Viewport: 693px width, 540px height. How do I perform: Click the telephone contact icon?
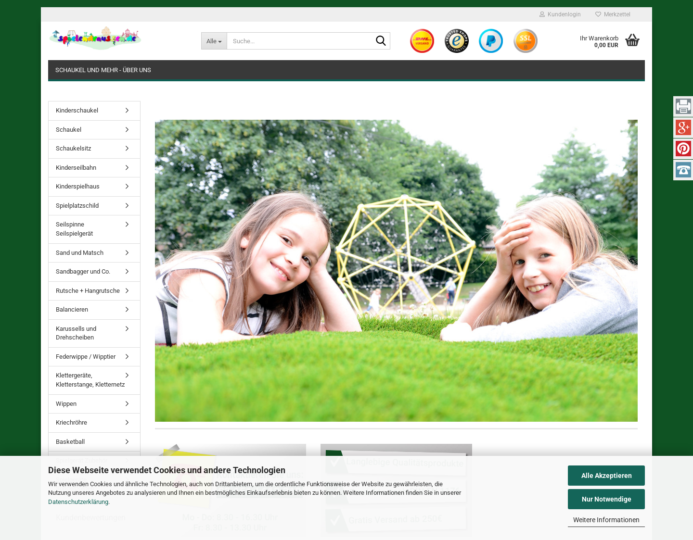click(x=683, y=170)
